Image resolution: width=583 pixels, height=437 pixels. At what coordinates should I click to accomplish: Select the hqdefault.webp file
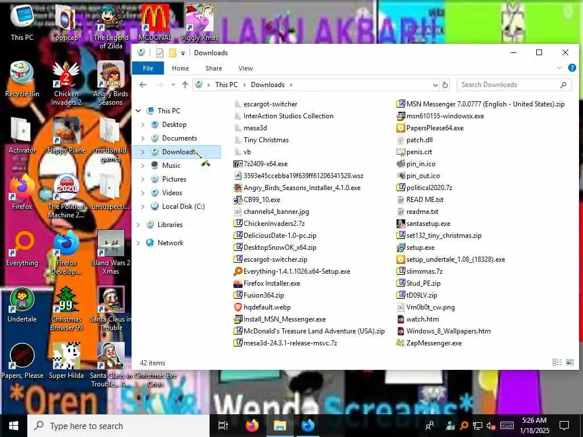pos(262,307)
